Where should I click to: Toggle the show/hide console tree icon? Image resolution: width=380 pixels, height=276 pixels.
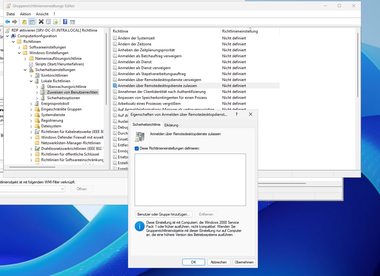[x=32, y=22]
